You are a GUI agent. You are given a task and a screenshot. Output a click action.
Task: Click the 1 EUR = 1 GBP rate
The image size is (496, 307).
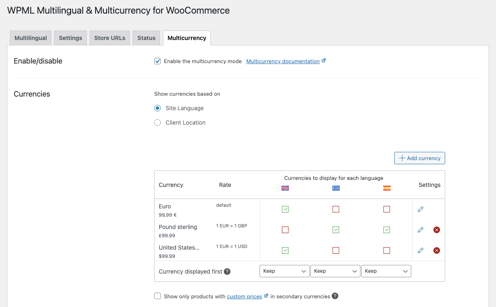tap(231, 226)
